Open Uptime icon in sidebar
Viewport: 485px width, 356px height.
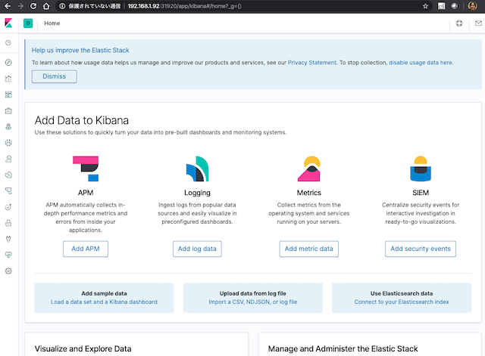click(8, 207)
